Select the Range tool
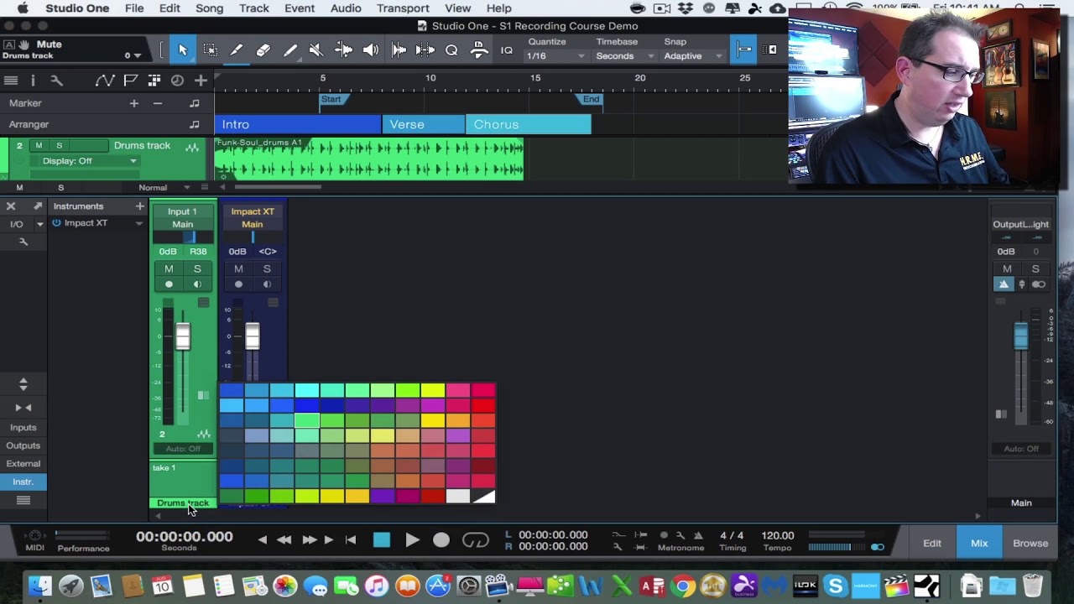Image resolution: width=1074 pixels, height=604 pixels. click(x=210, y=50)
